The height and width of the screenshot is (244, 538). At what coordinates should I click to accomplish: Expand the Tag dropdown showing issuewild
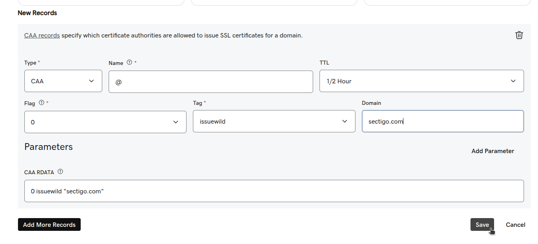(x=274, y=122)
